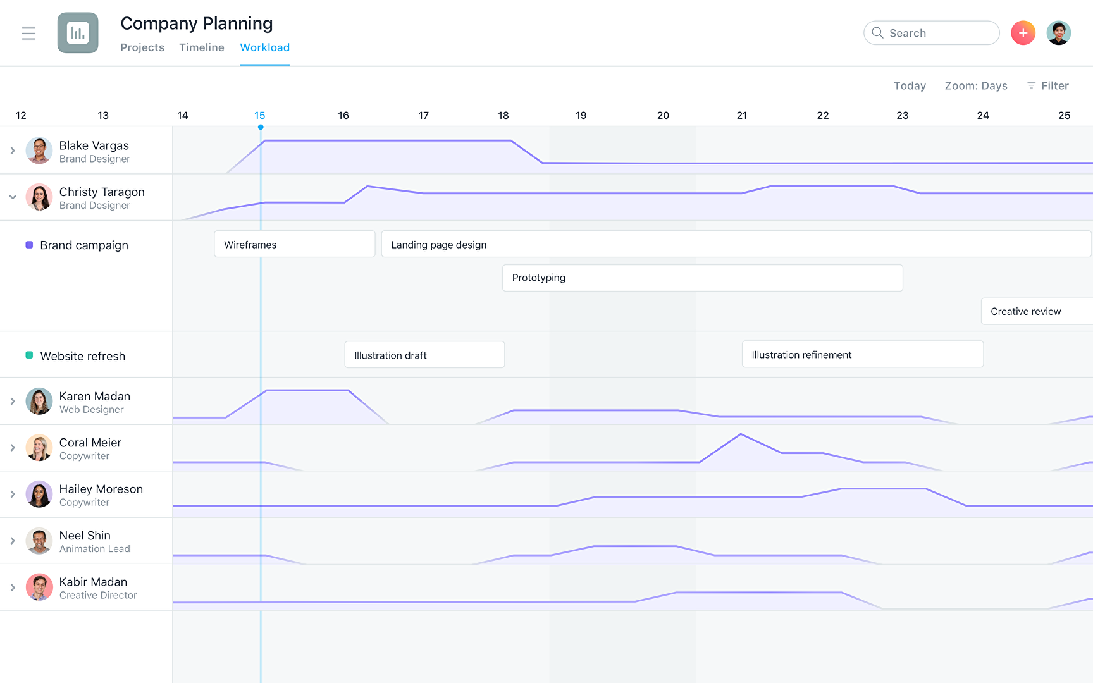Click Kabir Madan's avatar picture

39,588
